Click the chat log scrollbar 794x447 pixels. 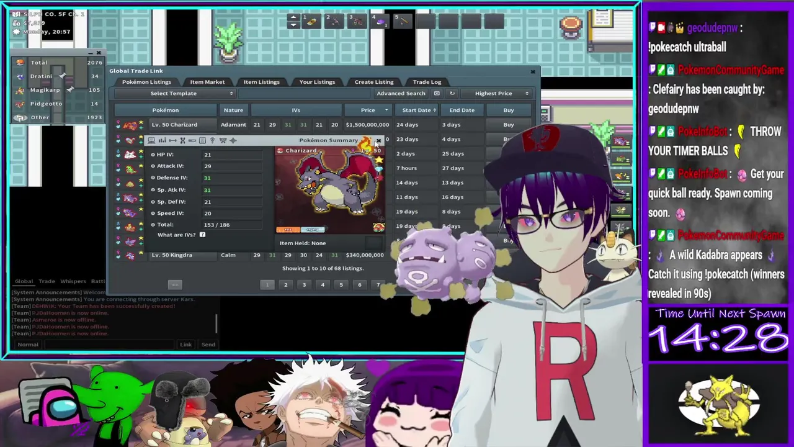tap(216, 323)
